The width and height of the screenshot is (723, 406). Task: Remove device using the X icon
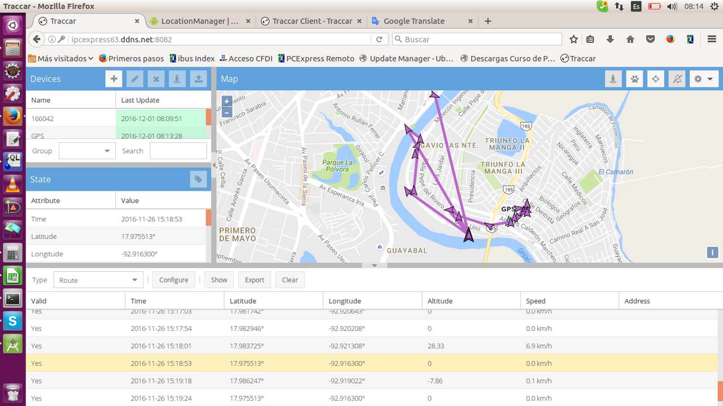(156, 79)
